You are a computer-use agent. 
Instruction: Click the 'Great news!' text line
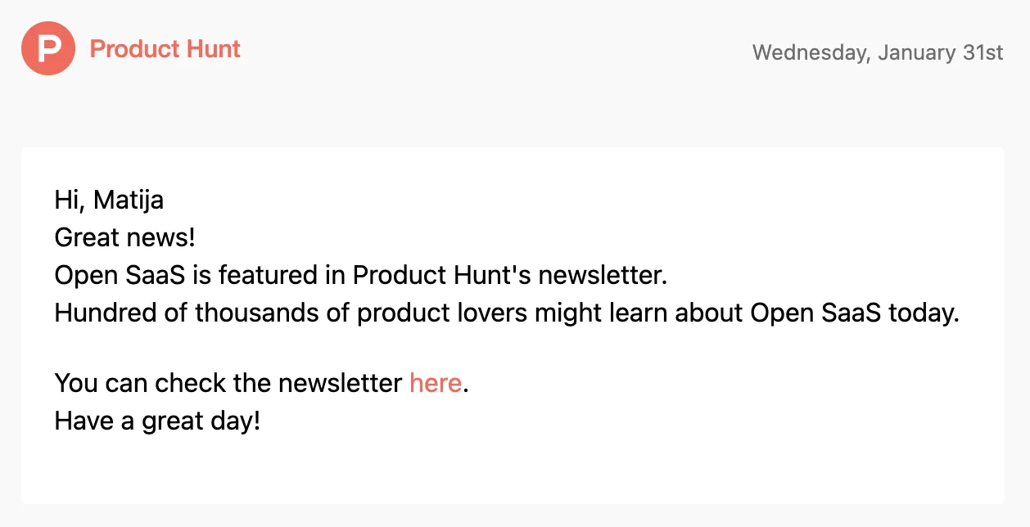pos(124,238)
